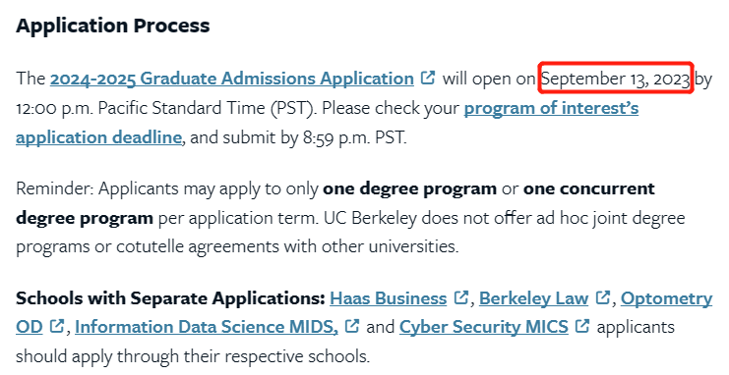729x375 pixels.
Task: Open program of interest's application deadline link
Action: point(551,108)
